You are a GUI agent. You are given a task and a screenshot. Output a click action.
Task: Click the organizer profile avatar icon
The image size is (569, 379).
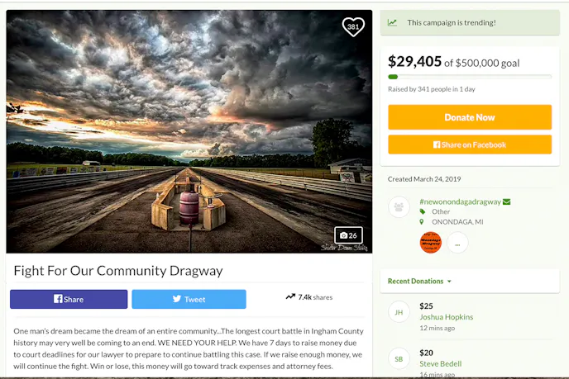[x=399, y=207]
